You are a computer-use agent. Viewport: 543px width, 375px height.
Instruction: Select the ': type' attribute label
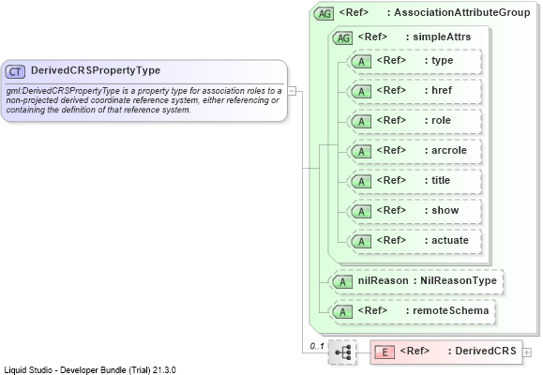439,60
